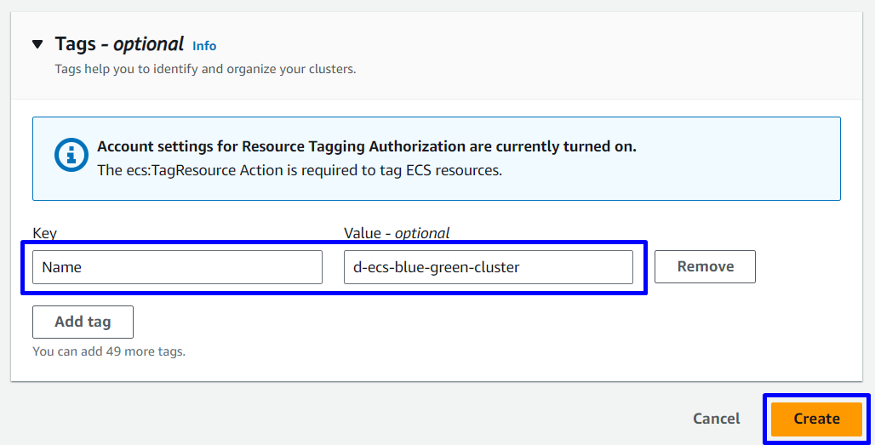
Task: Open the Info link beside Tags
Action: tap(204, 46)
